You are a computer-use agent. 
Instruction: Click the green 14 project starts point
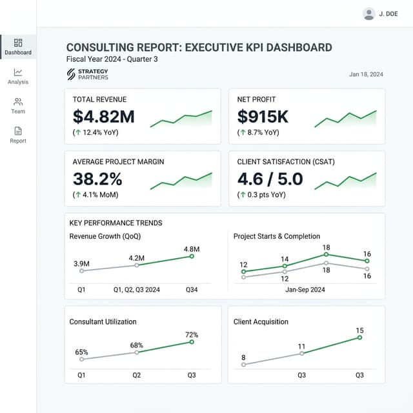pyautogui.click(x=285, y=266)
